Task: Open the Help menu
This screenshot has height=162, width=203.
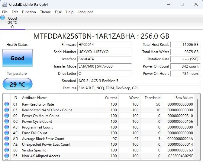Action: (69, 12)
